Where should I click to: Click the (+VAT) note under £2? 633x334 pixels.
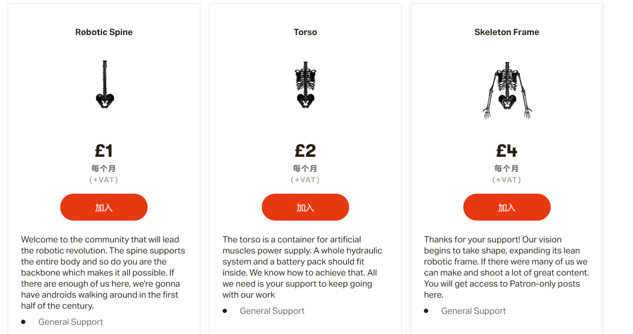click(305, 180)
